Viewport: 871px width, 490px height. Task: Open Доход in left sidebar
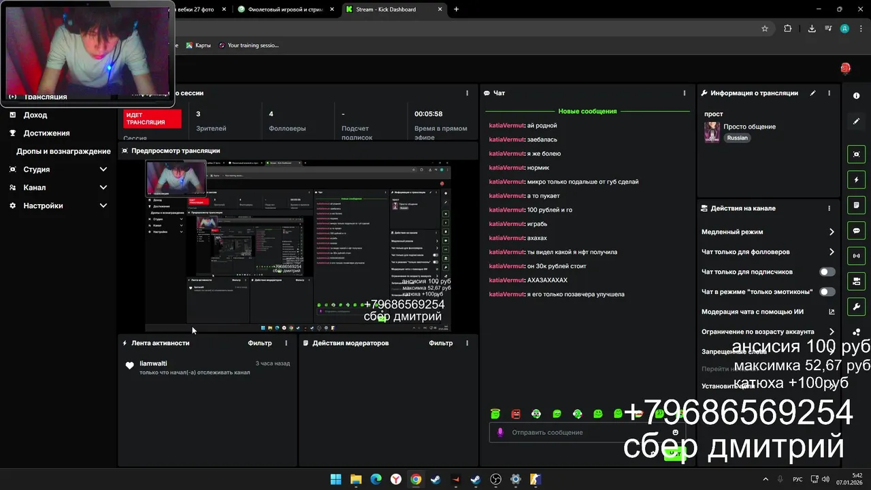pyautogui.click(x=35, y=115)
